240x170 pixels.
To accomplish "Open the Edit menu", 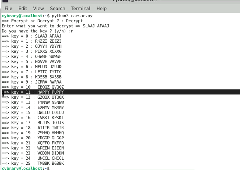I will 22,9.
